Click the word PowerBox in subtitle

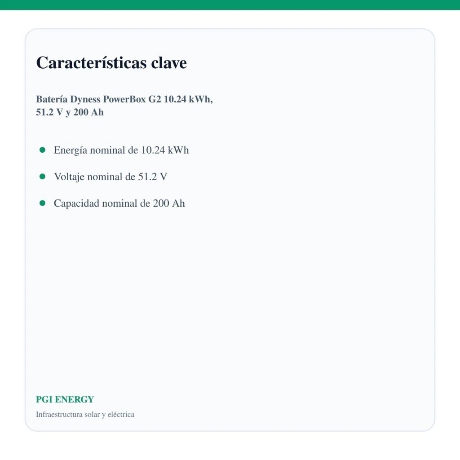(x=124, y=99)
